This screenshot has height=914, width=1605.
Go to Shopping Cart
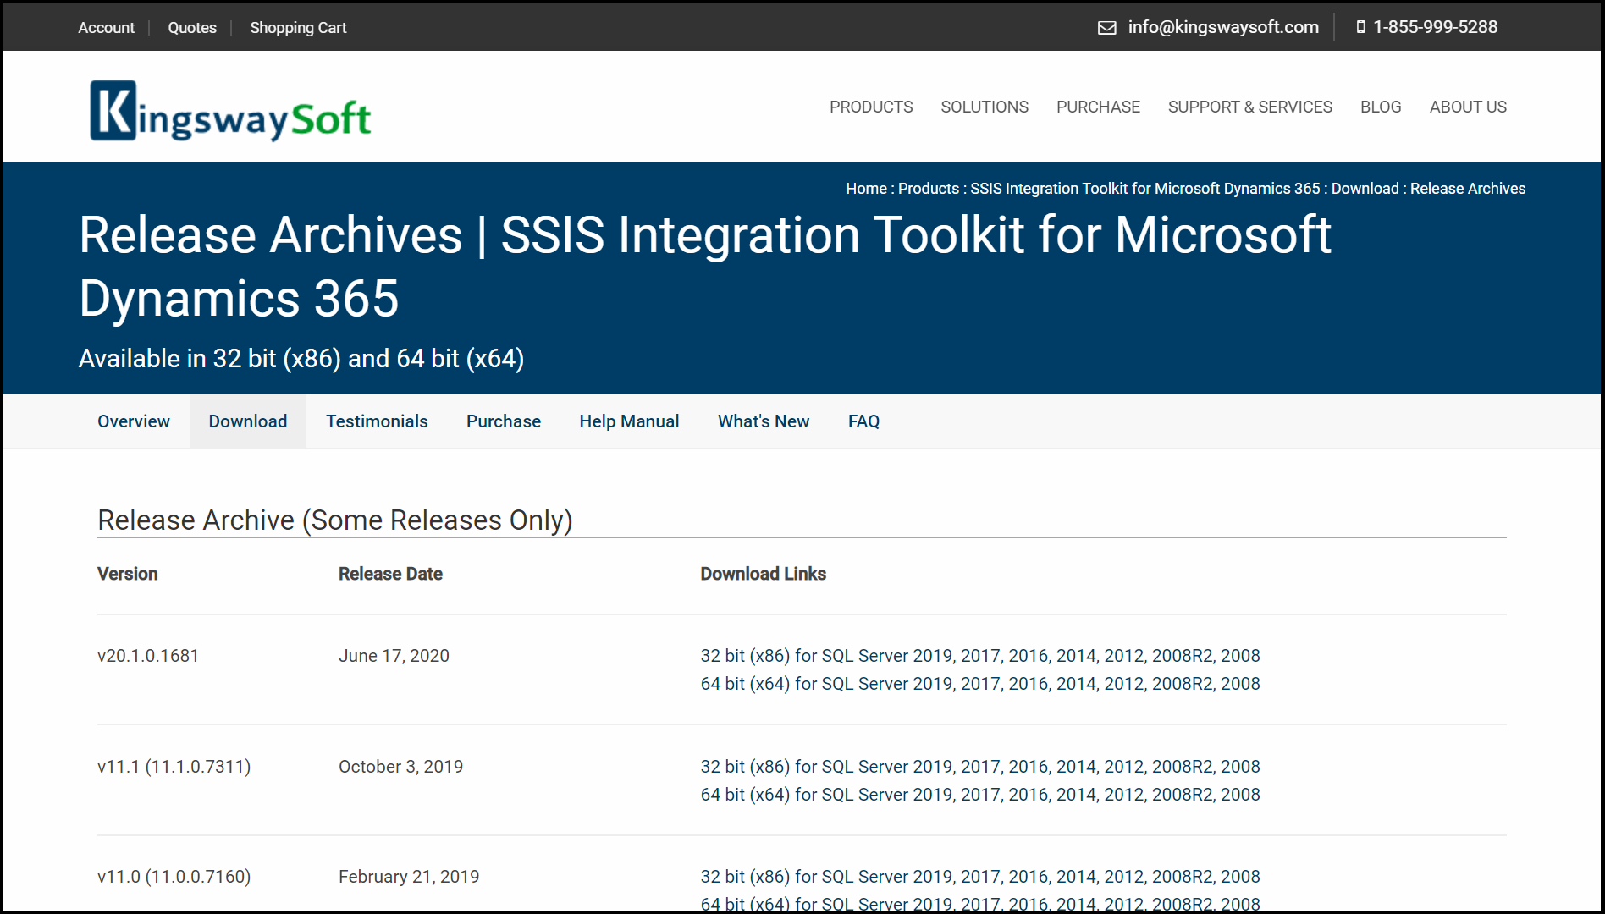coord(298,28)
